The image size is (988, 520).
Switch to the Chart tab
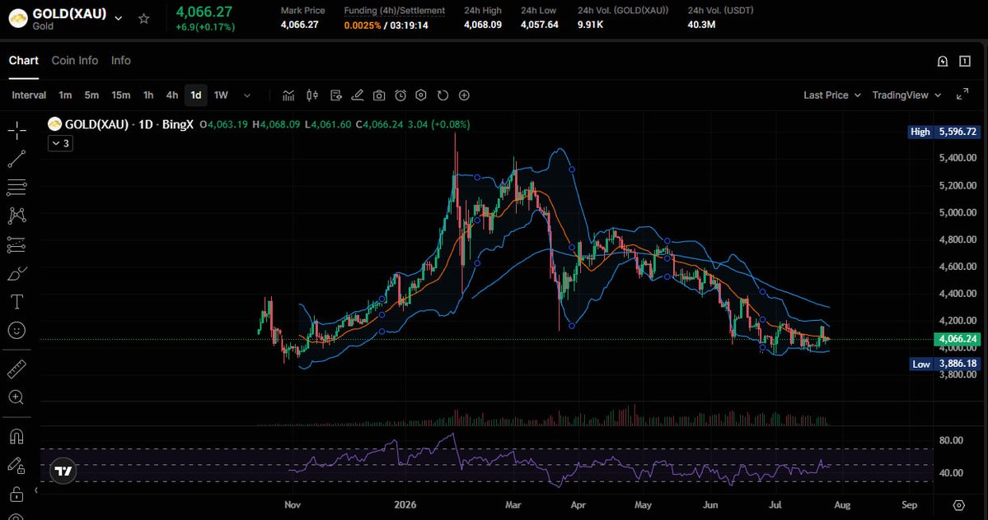[23, 60]
